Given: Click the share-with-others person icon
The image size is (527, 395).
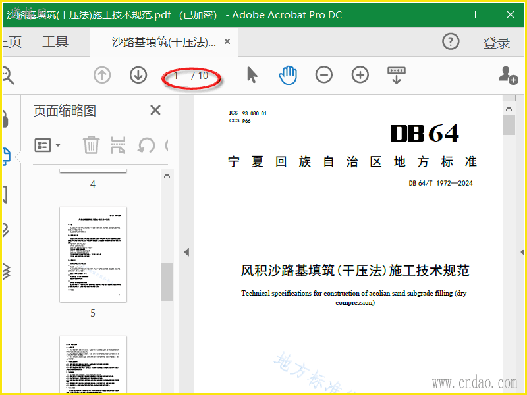Looking at the screenshot, I should click(x=508, y=75).
